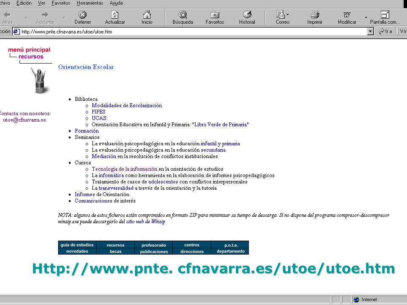Print the page with Imprimir icon
This screenshot has height=305, width=407.
click(x=315, y=14)
